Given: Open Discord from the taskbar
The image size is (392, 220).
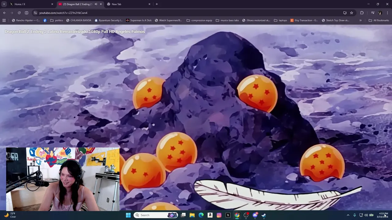Looking at the screenshot, I should point(255,215).
